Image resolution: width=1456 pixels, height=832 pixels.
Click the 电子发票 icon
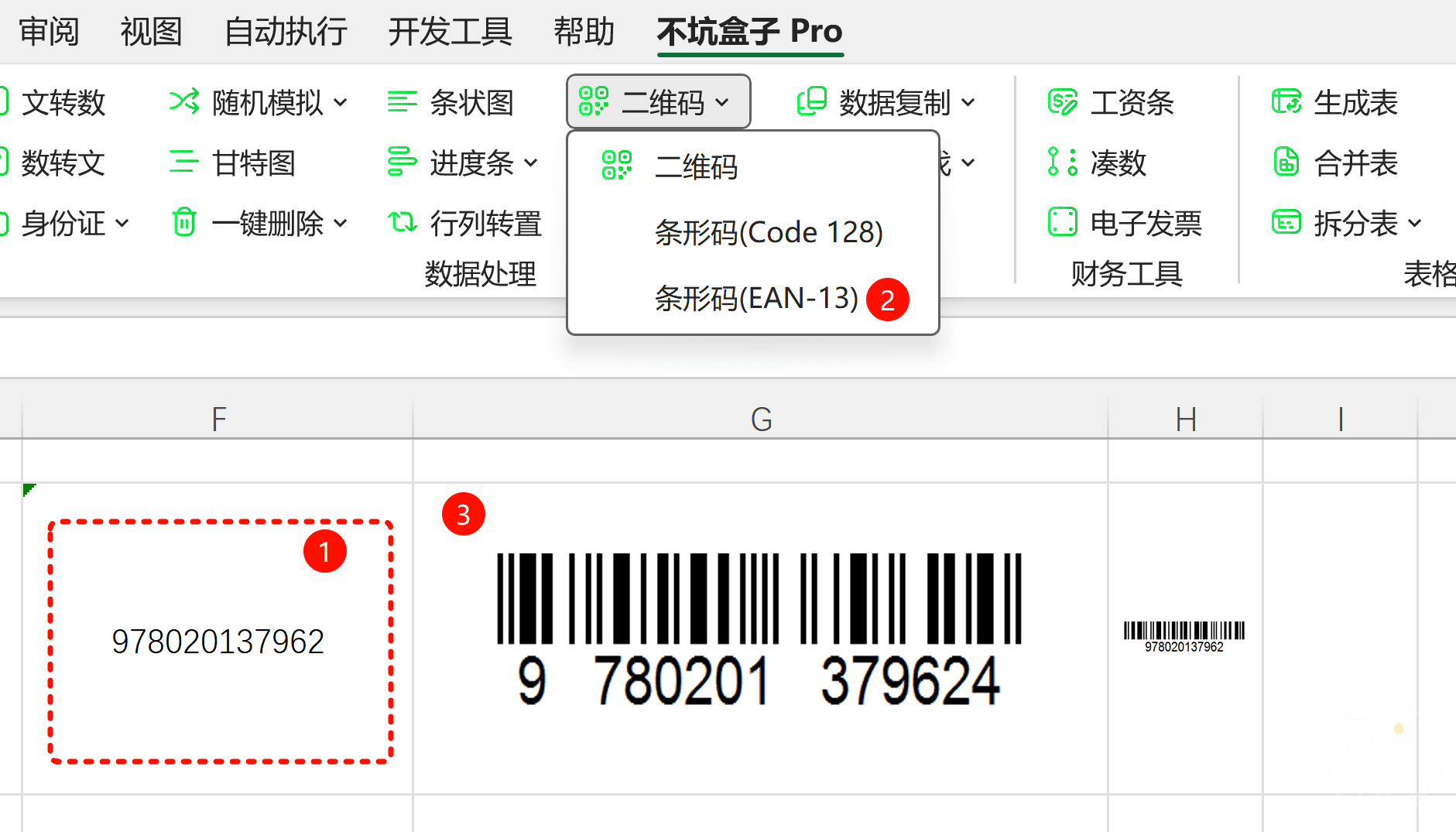coord(1063,221)
